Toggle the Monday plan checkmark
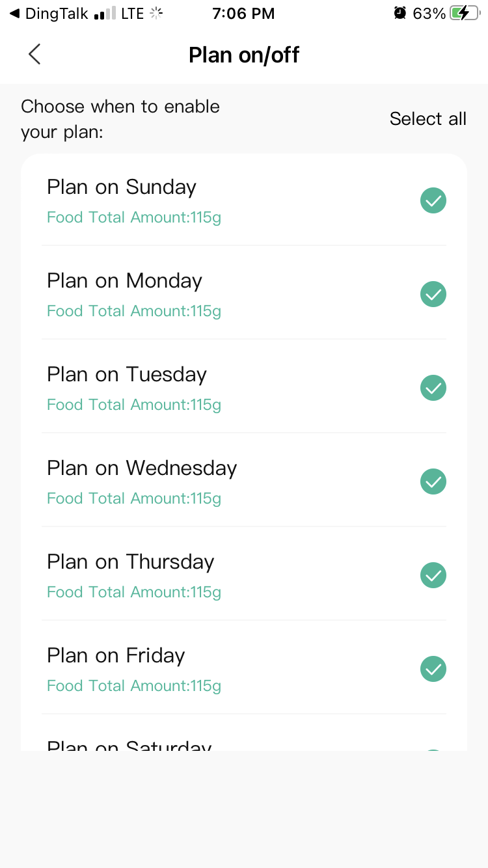Screen dimensions: 488x868 433,294
